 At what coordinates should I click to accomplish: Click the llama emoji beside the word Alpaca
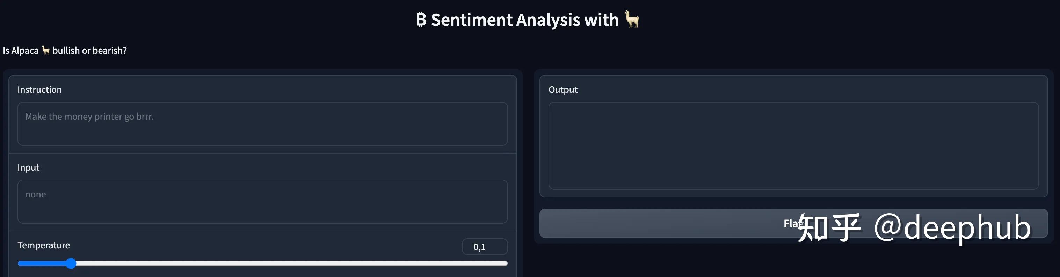[x=46, y=50]
